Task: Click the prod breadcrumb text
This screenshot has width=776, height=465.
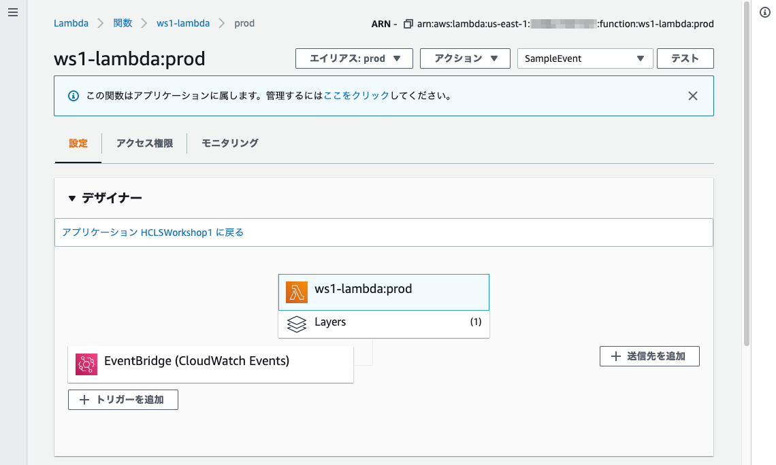Action: pyautogui.click(x=244, y=23)
